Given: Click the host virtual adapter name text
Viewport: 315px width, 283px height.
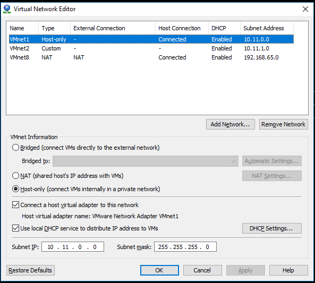Looking at the screenshot, I should [100, 216].
